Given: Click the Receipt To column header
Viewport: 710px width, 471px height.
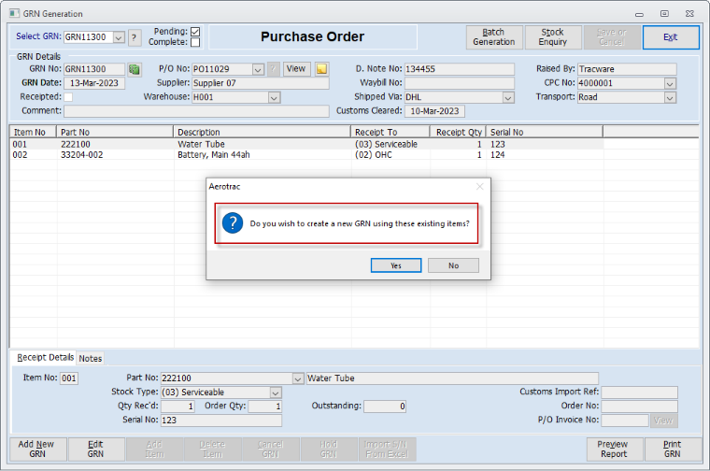Looking at the screenshot, I should (x=390, y=133).
